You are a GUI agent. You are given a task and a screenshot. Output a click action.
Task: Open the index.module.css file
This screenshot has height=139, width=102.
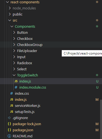(x=33, y=87)
